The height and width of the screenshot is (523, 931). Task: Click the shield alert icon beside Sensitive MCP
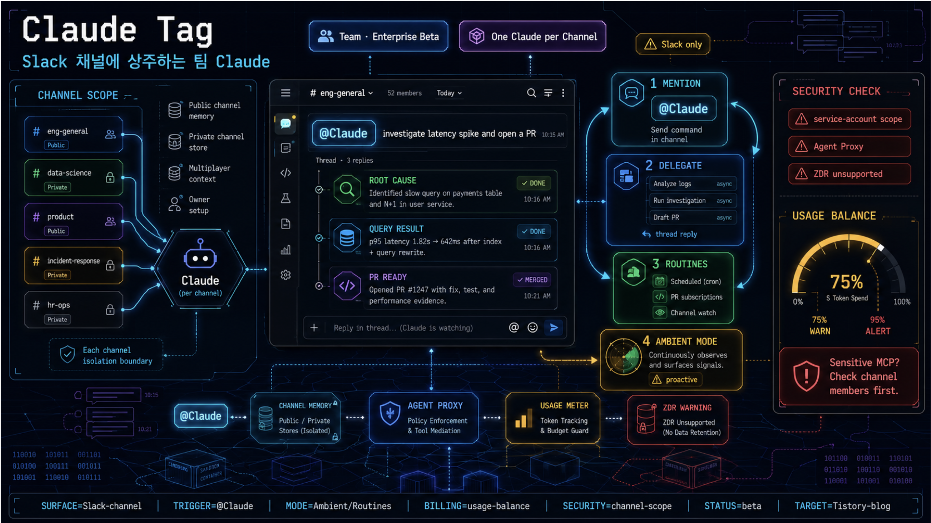806,376
